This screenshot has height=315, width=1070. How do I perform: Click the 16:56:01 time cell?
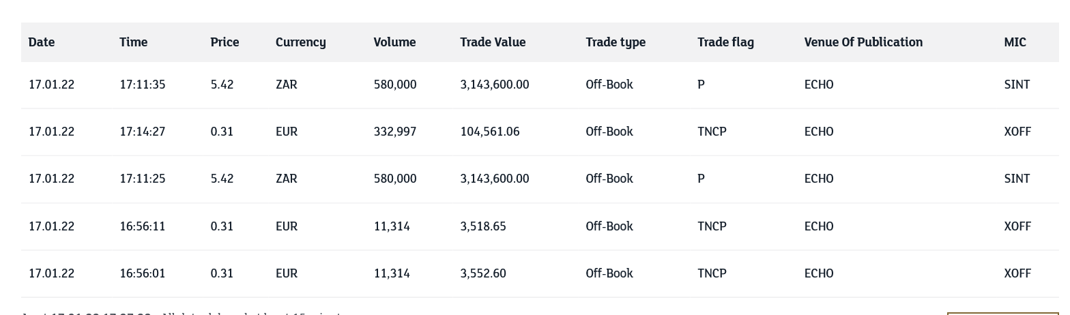tap(142, 273)
